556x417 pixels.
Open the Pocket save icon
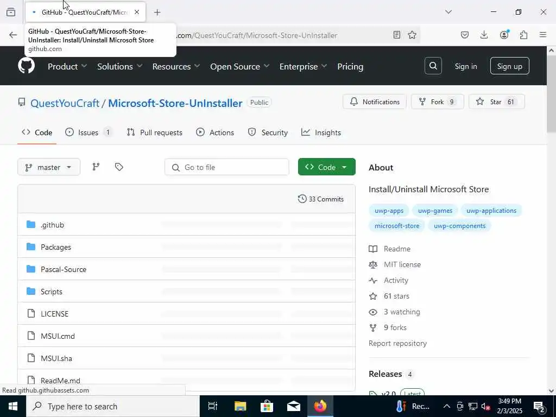(465, 35)
